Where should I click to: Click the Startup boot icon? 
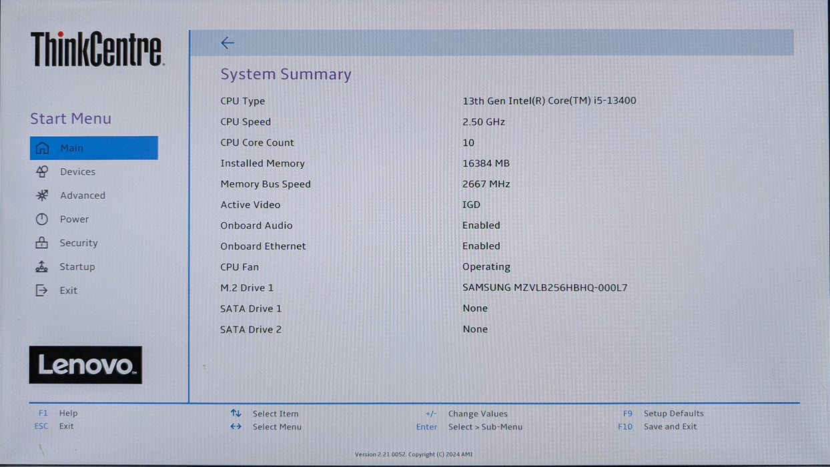[x=42, y=267]
